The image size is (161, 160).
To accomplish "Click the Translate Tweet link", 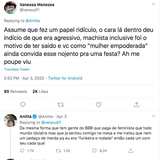I will [17, 69].
